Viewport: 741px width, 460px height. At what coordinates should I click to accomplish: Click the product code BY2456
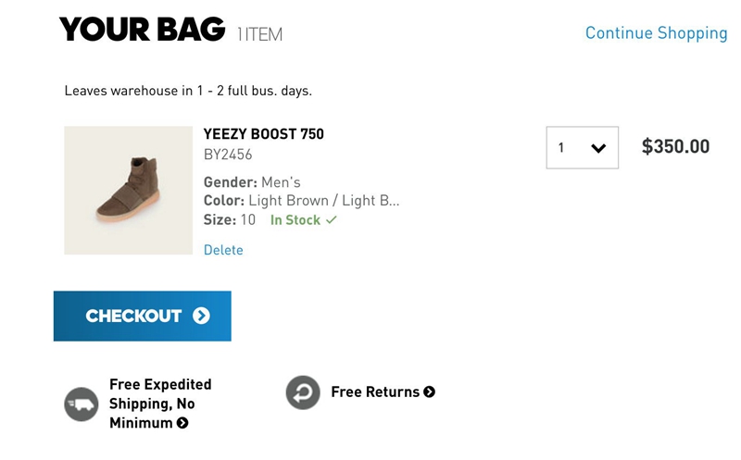point(228,155)
